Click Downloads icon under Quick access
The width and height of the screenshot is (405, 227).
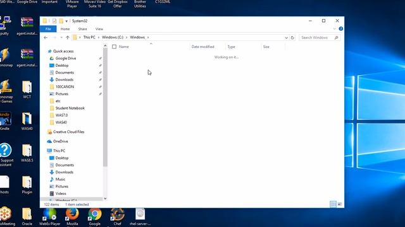coord(52,79)
